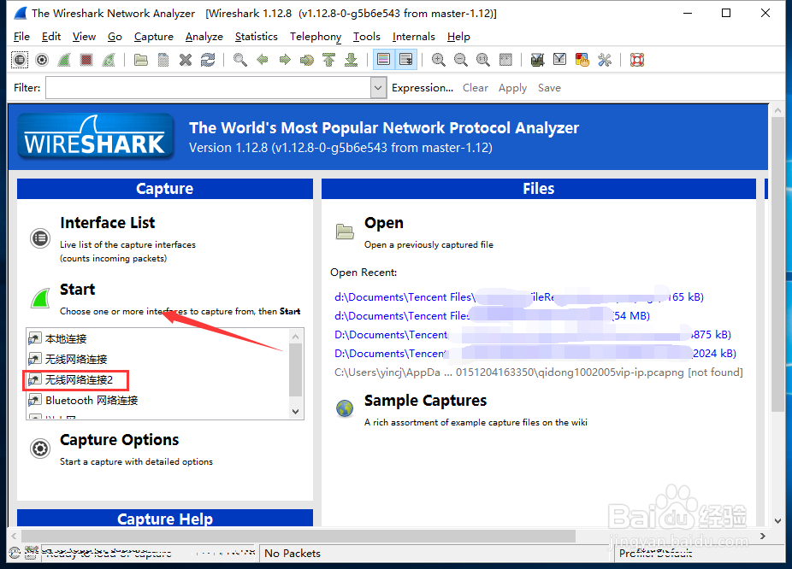This screenshot has height=569, width=792.
Task: Click the filter Save button
Action: coord(549,88)
